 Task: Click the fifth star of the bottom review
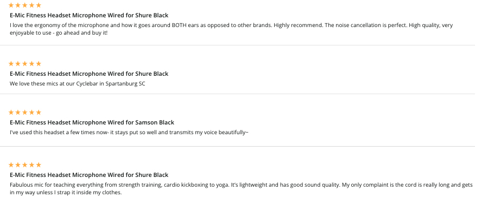[x=39, y=164]
